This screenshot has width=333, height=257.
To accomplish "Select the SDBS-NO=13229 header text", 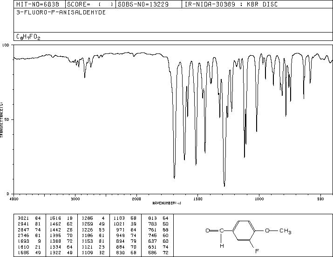I will [143, 4].
